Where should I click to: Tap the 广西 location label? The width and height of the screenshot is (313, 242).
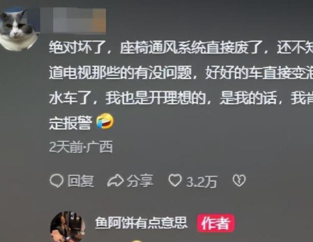(x=100, y=146)
